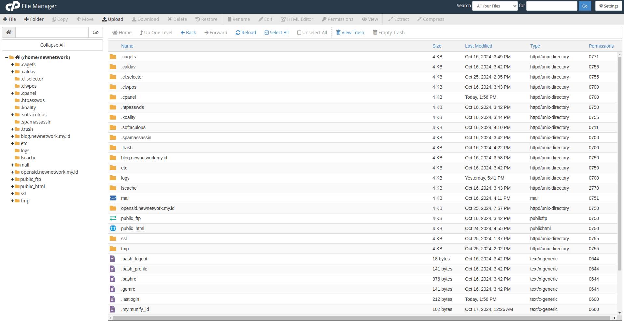
Task: Enable Select All files
Action: (276, 32)
